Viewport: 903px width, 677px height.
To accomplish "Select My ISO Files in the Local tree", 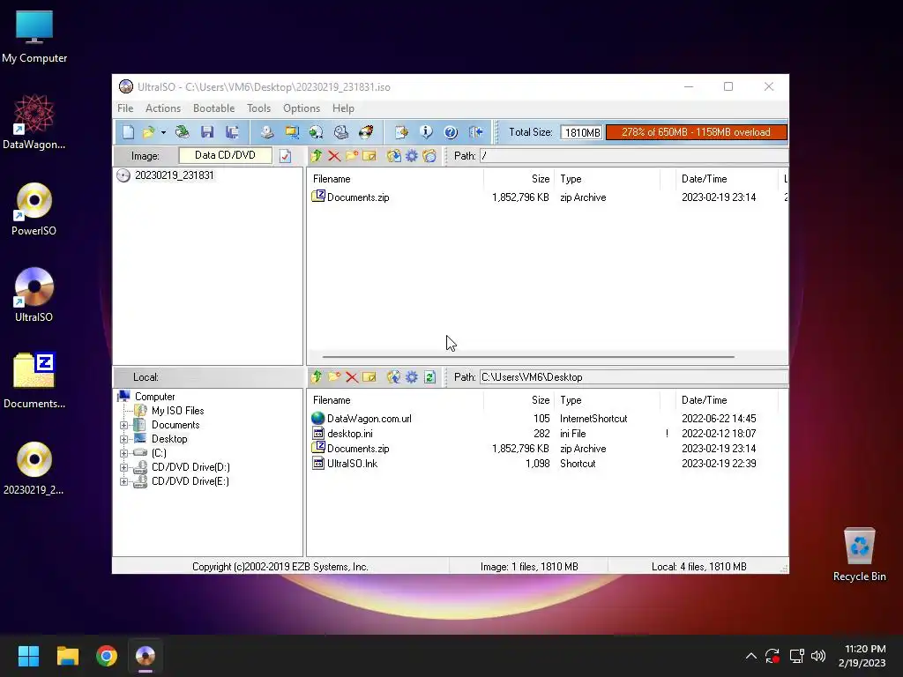I will point(177,411).
